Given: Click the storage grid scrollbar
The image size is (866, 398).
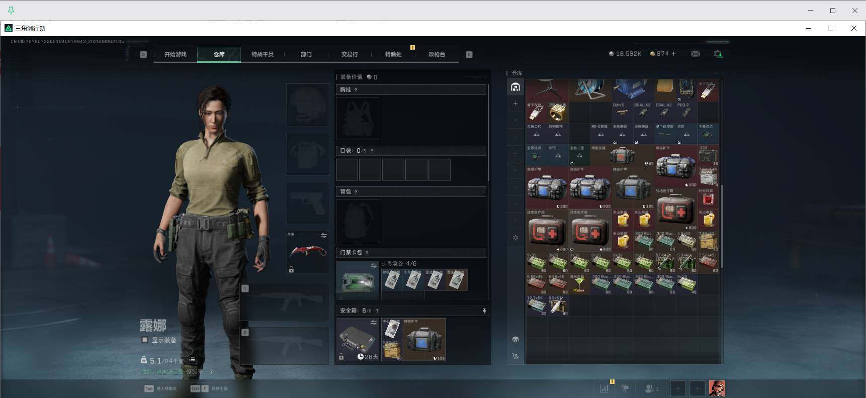Looking at the screenshot, I should (722, 226).
